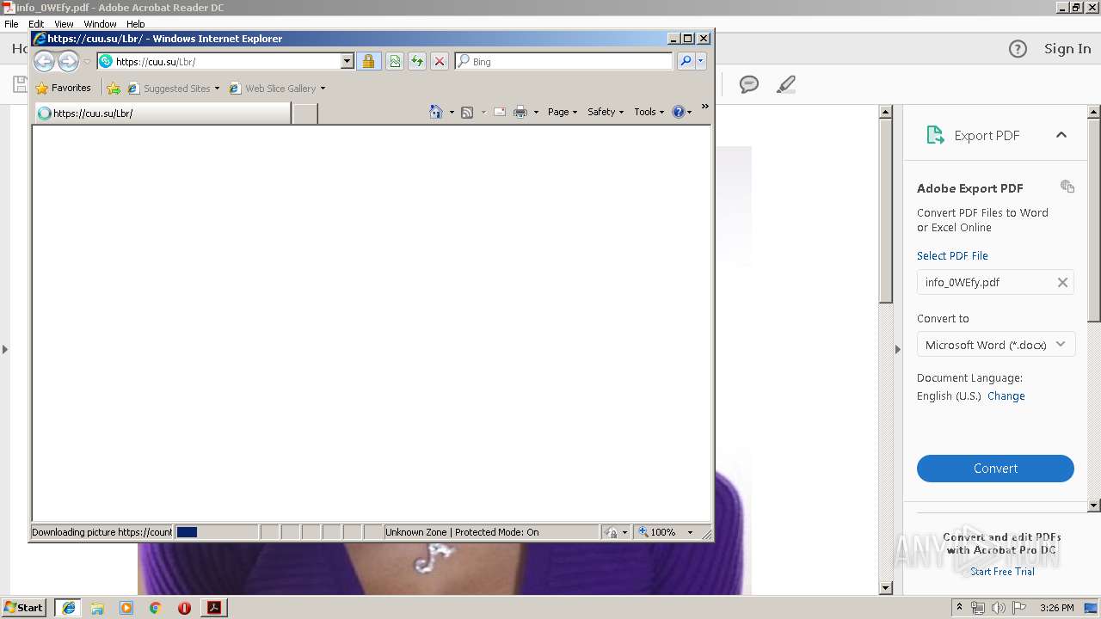Click the search magnifier button
The image size is (1101, 619).
point(686,61)
